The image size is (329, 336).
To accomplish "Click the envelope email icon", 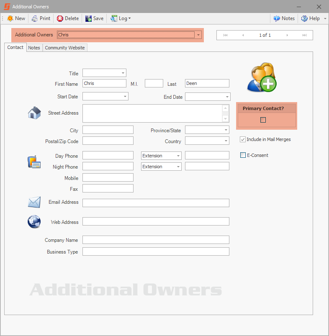I will coord(34,202).
